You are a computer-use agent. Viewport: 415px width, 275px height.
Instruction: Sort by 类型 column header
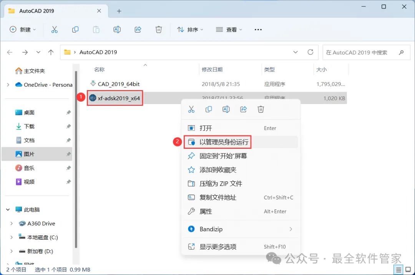[269, 69]
